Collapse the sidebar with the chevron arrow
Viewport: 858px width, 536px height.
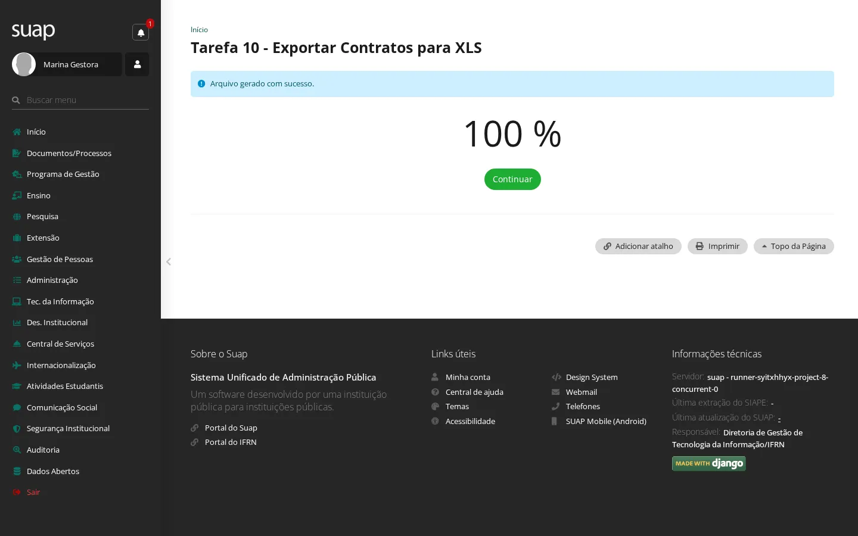pyautogui.click(x=169, y=261)
